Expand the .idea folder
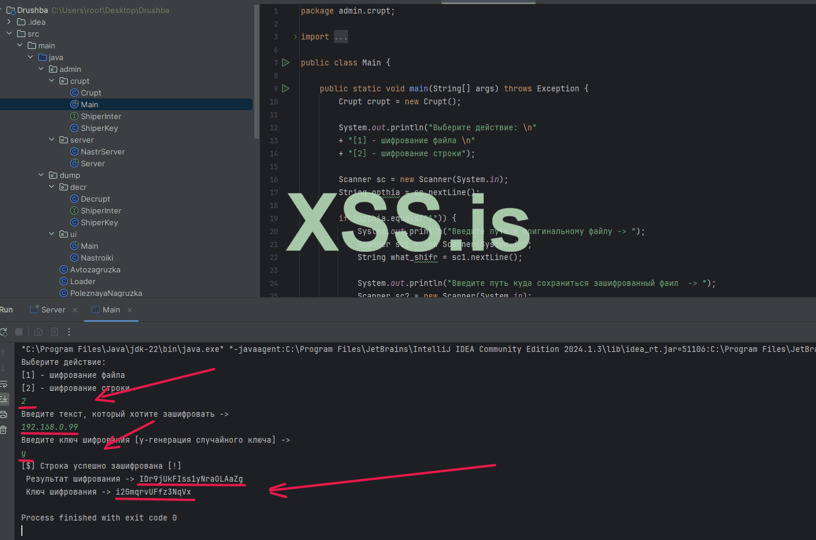The height and width of the screenshot is (540, 816). (9, 22)
